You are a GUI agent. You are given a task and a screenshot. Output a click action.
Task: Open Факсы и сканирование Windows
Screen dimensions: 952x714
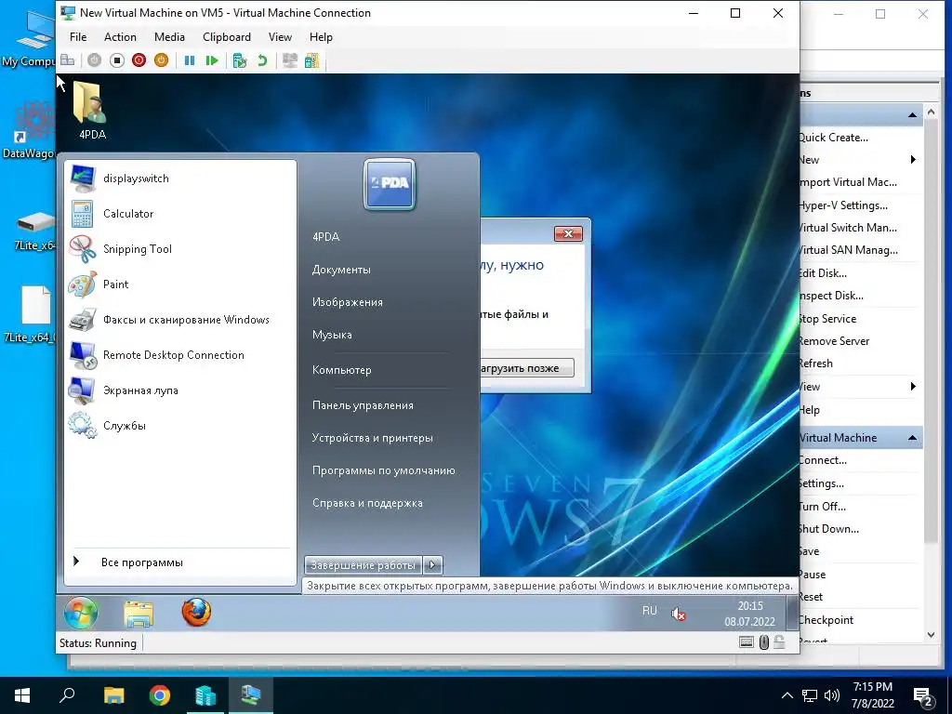[181, 320]
